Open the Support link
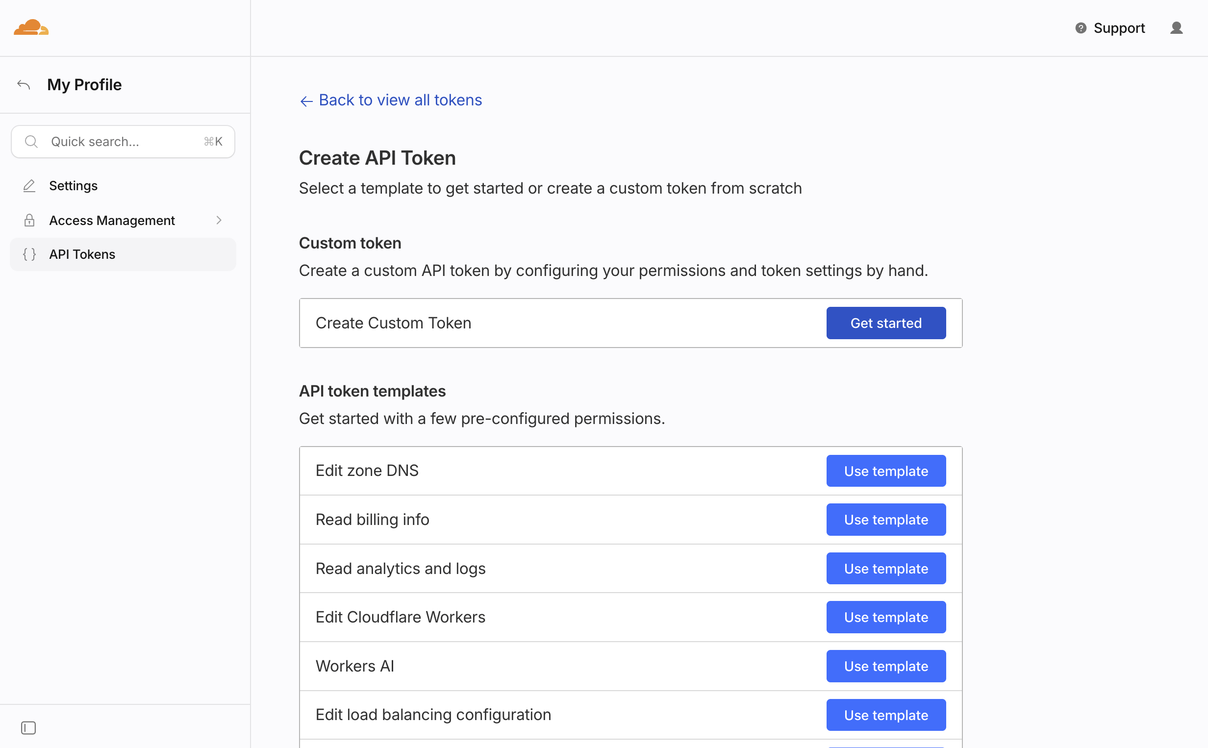 point(1119,28)
